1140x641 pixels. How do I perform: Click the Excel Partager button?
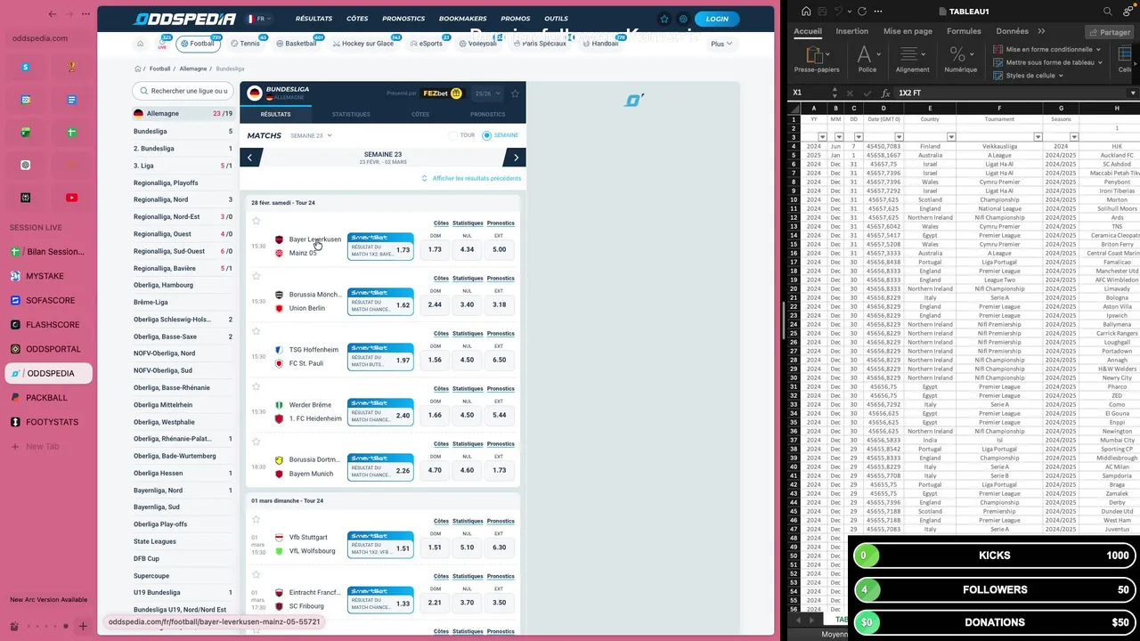(1109, 32)
